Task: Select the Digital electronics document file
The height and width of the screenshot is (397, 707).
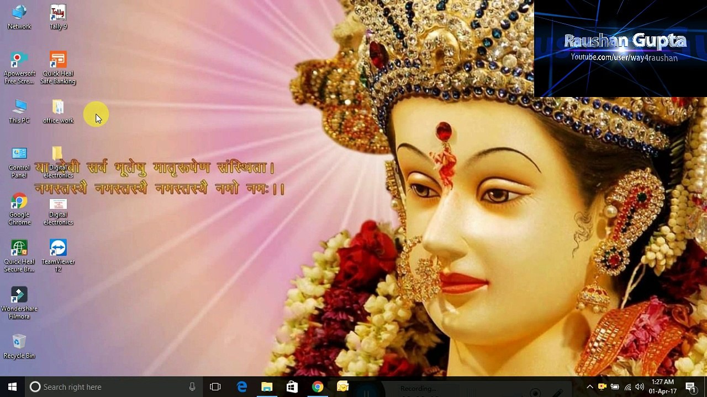Action: click(x=58, y=212)
